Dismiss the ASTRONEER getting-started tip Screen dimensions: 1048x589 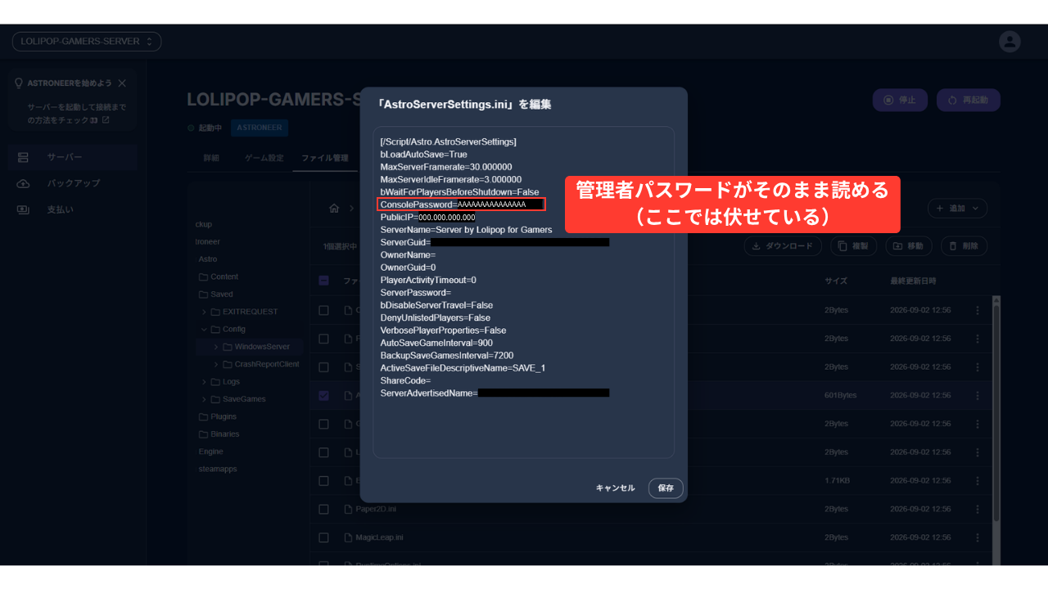(x=122, y=83)
